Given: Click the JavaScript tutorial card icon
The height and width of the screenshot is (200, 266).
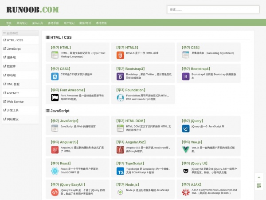Looking at the screenshot, I should tap(55, 128).
